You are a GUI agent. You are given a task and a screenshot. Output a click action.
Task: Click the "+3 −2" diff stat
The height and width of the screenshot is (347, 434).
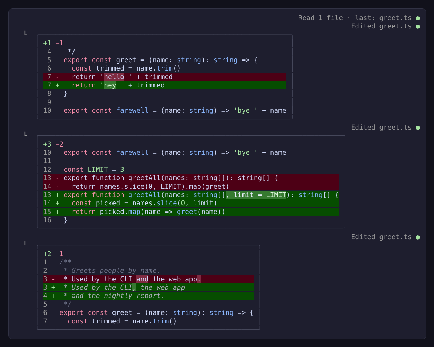point(53,144)
